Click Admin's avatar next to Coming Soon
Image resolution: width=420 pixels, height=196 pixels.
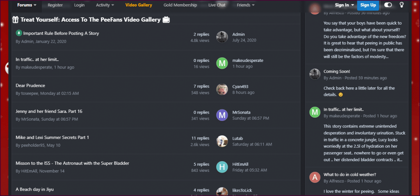tap(315, 74)
